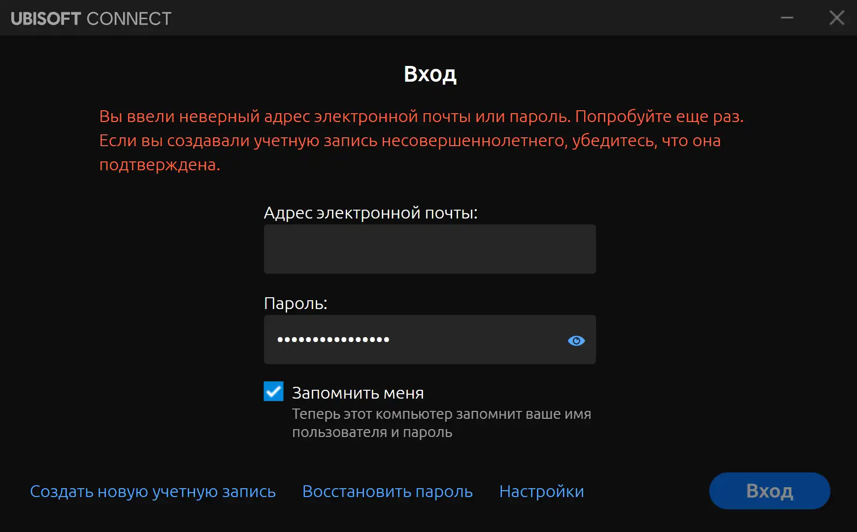Click the blue Вход login button
Viewport: 857px width, 532px height.
(x=769, y=491)
